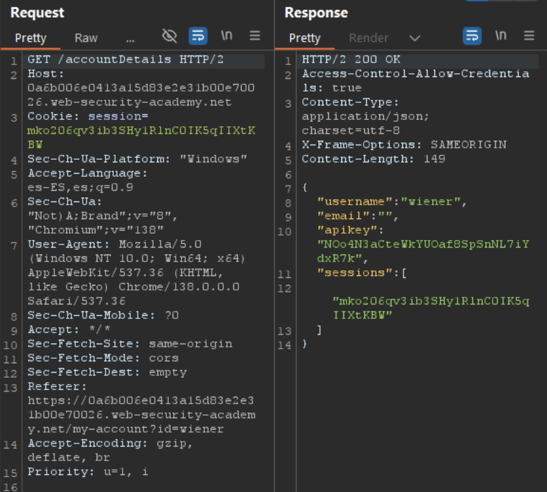Viewport: 547px width, 492px height.
Task: Switch to the Render tab in Response
Action: click(369, 38)
